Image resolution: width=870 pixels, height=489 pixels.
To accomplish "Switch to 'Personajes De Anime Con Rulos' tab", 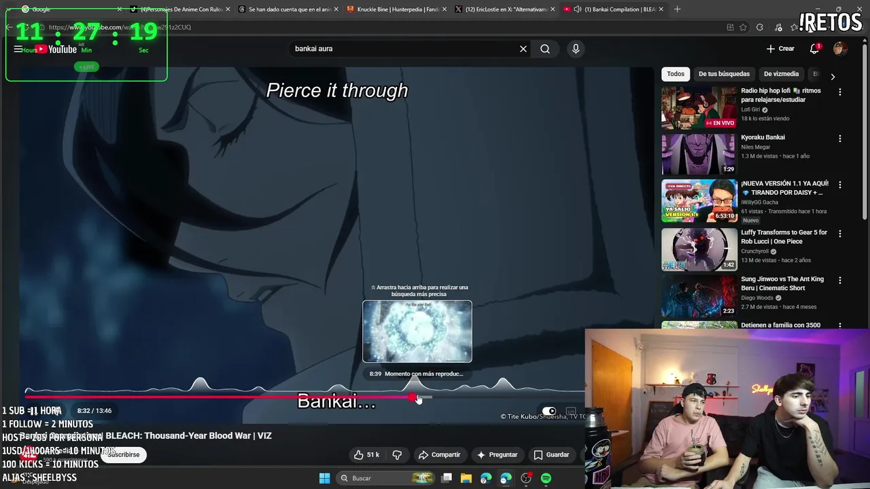I will tap(179, 10).
